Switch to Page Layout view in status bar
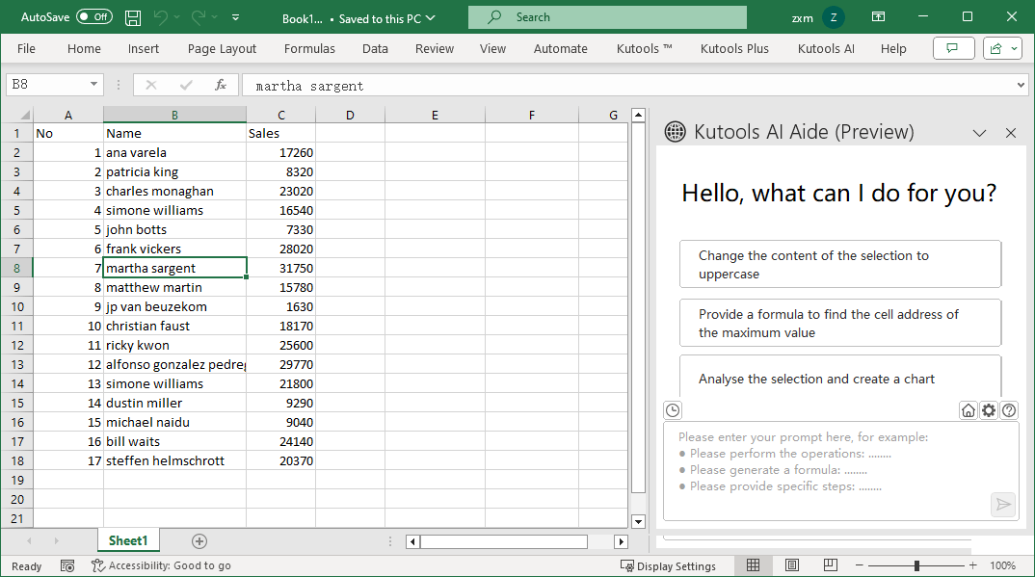1035x577 pixels. tap(791, 565)
